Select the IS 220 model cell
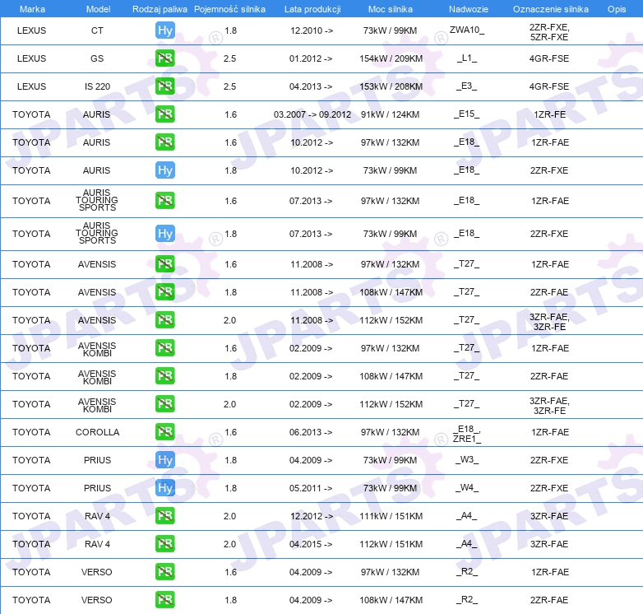The width and height of the screenshot is (643, 614). [97, 86]
